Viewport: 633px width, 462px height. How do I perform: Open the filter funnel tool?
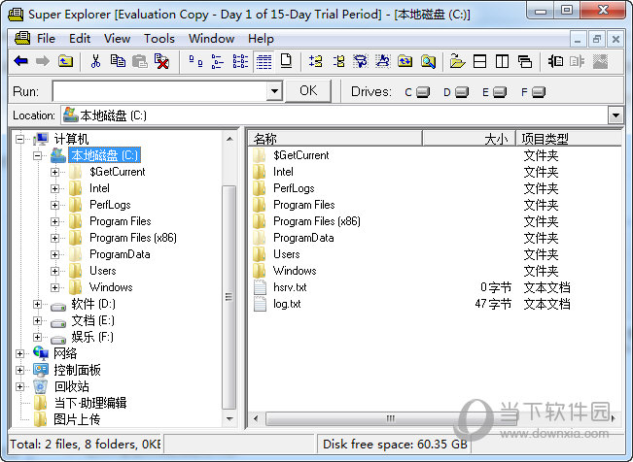click(x=361, y=61)
